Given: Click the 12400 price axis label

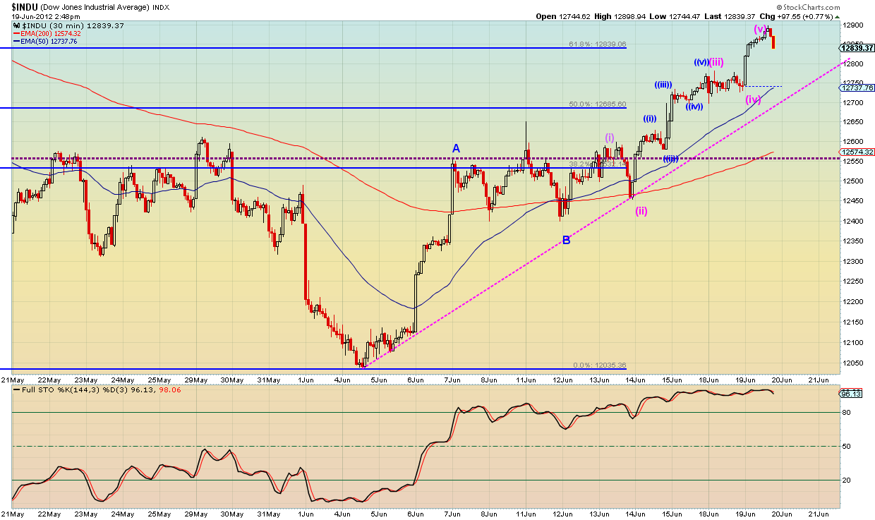Looking at the screenshot, I should (x=853, y=222).
